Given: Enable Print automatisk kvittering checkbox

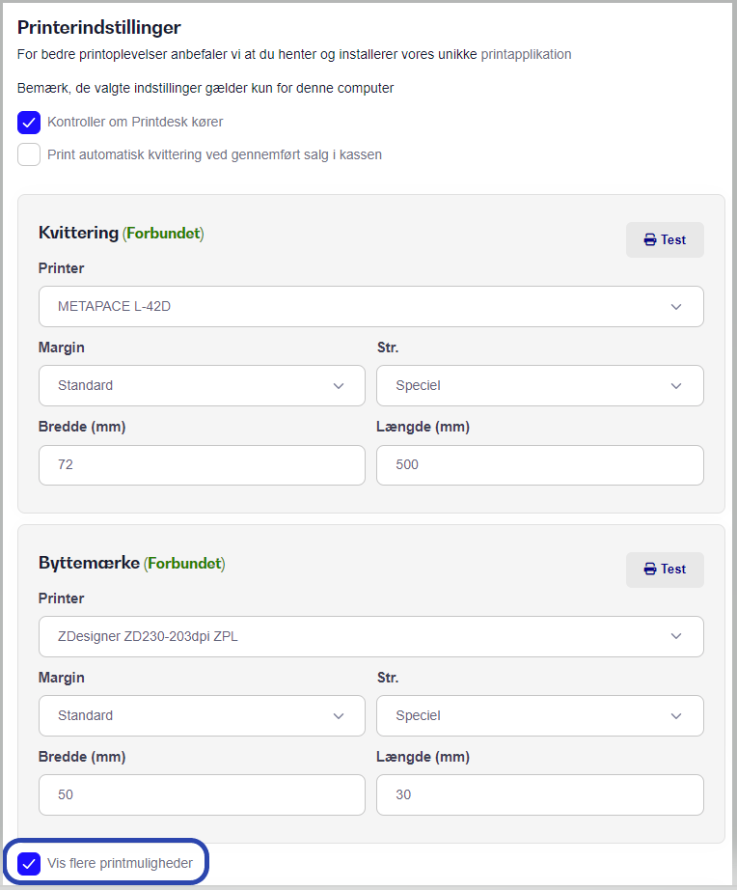Looking at the screenshot, I should point(29,154).
